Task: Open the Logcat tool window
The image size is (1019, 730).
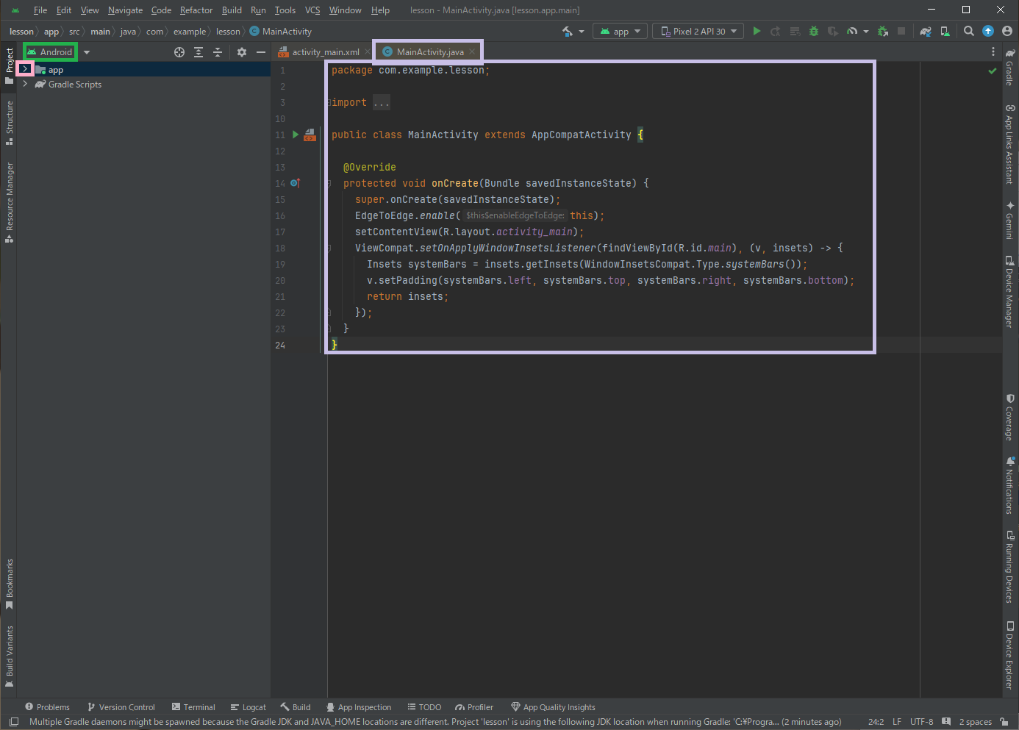Action: click(249, 707)
